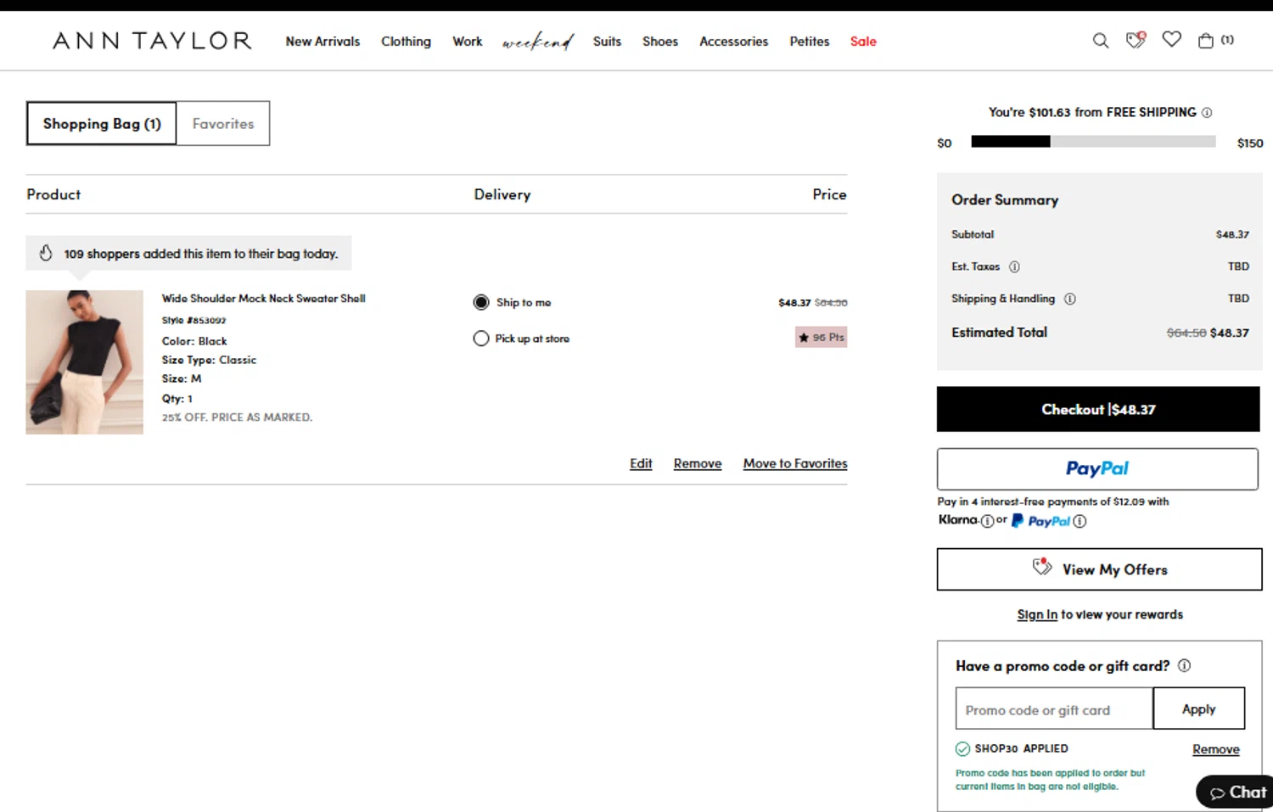Open Accessories menu
The height and width of the screenshot is (812, 1273).
[x=733, y=42]
